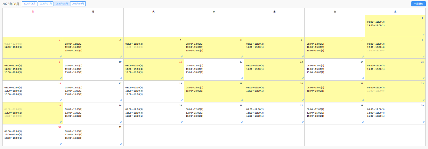Image resolution: width=428 pixels, height=149 pixels.
Task: Select 12:00〜15:00(3) slot on August 3
Action: 74,47
